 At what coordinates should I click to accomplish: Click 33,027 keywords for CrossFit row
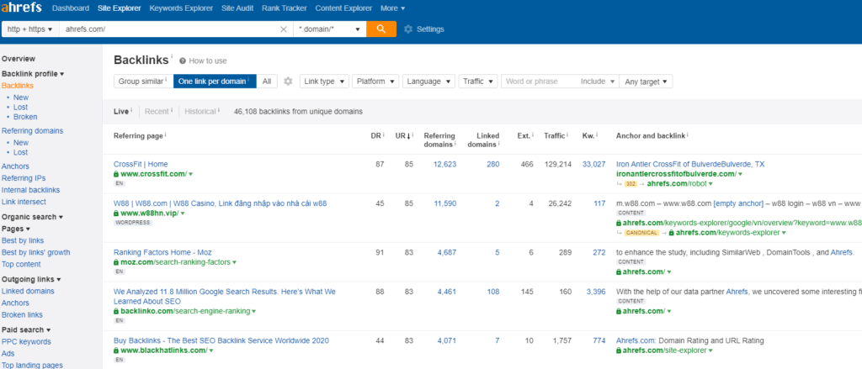(593, 164)
